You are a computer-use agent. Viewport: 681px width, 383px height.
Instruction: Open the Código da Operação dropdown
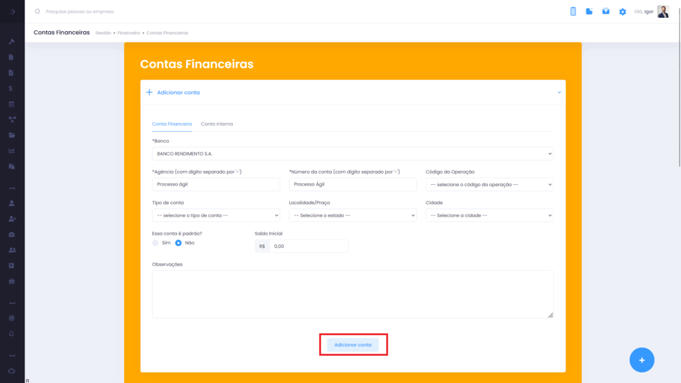[x=489, y=184]
